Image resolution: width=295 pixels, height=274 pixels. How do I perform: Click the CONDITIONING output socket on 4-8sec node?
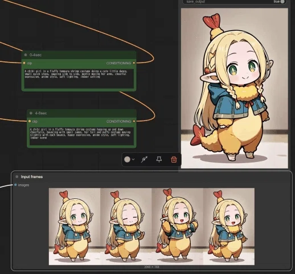[x=134, y=121]
